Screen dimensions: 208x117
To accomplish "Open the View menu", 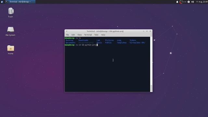I will click(79, 35).
